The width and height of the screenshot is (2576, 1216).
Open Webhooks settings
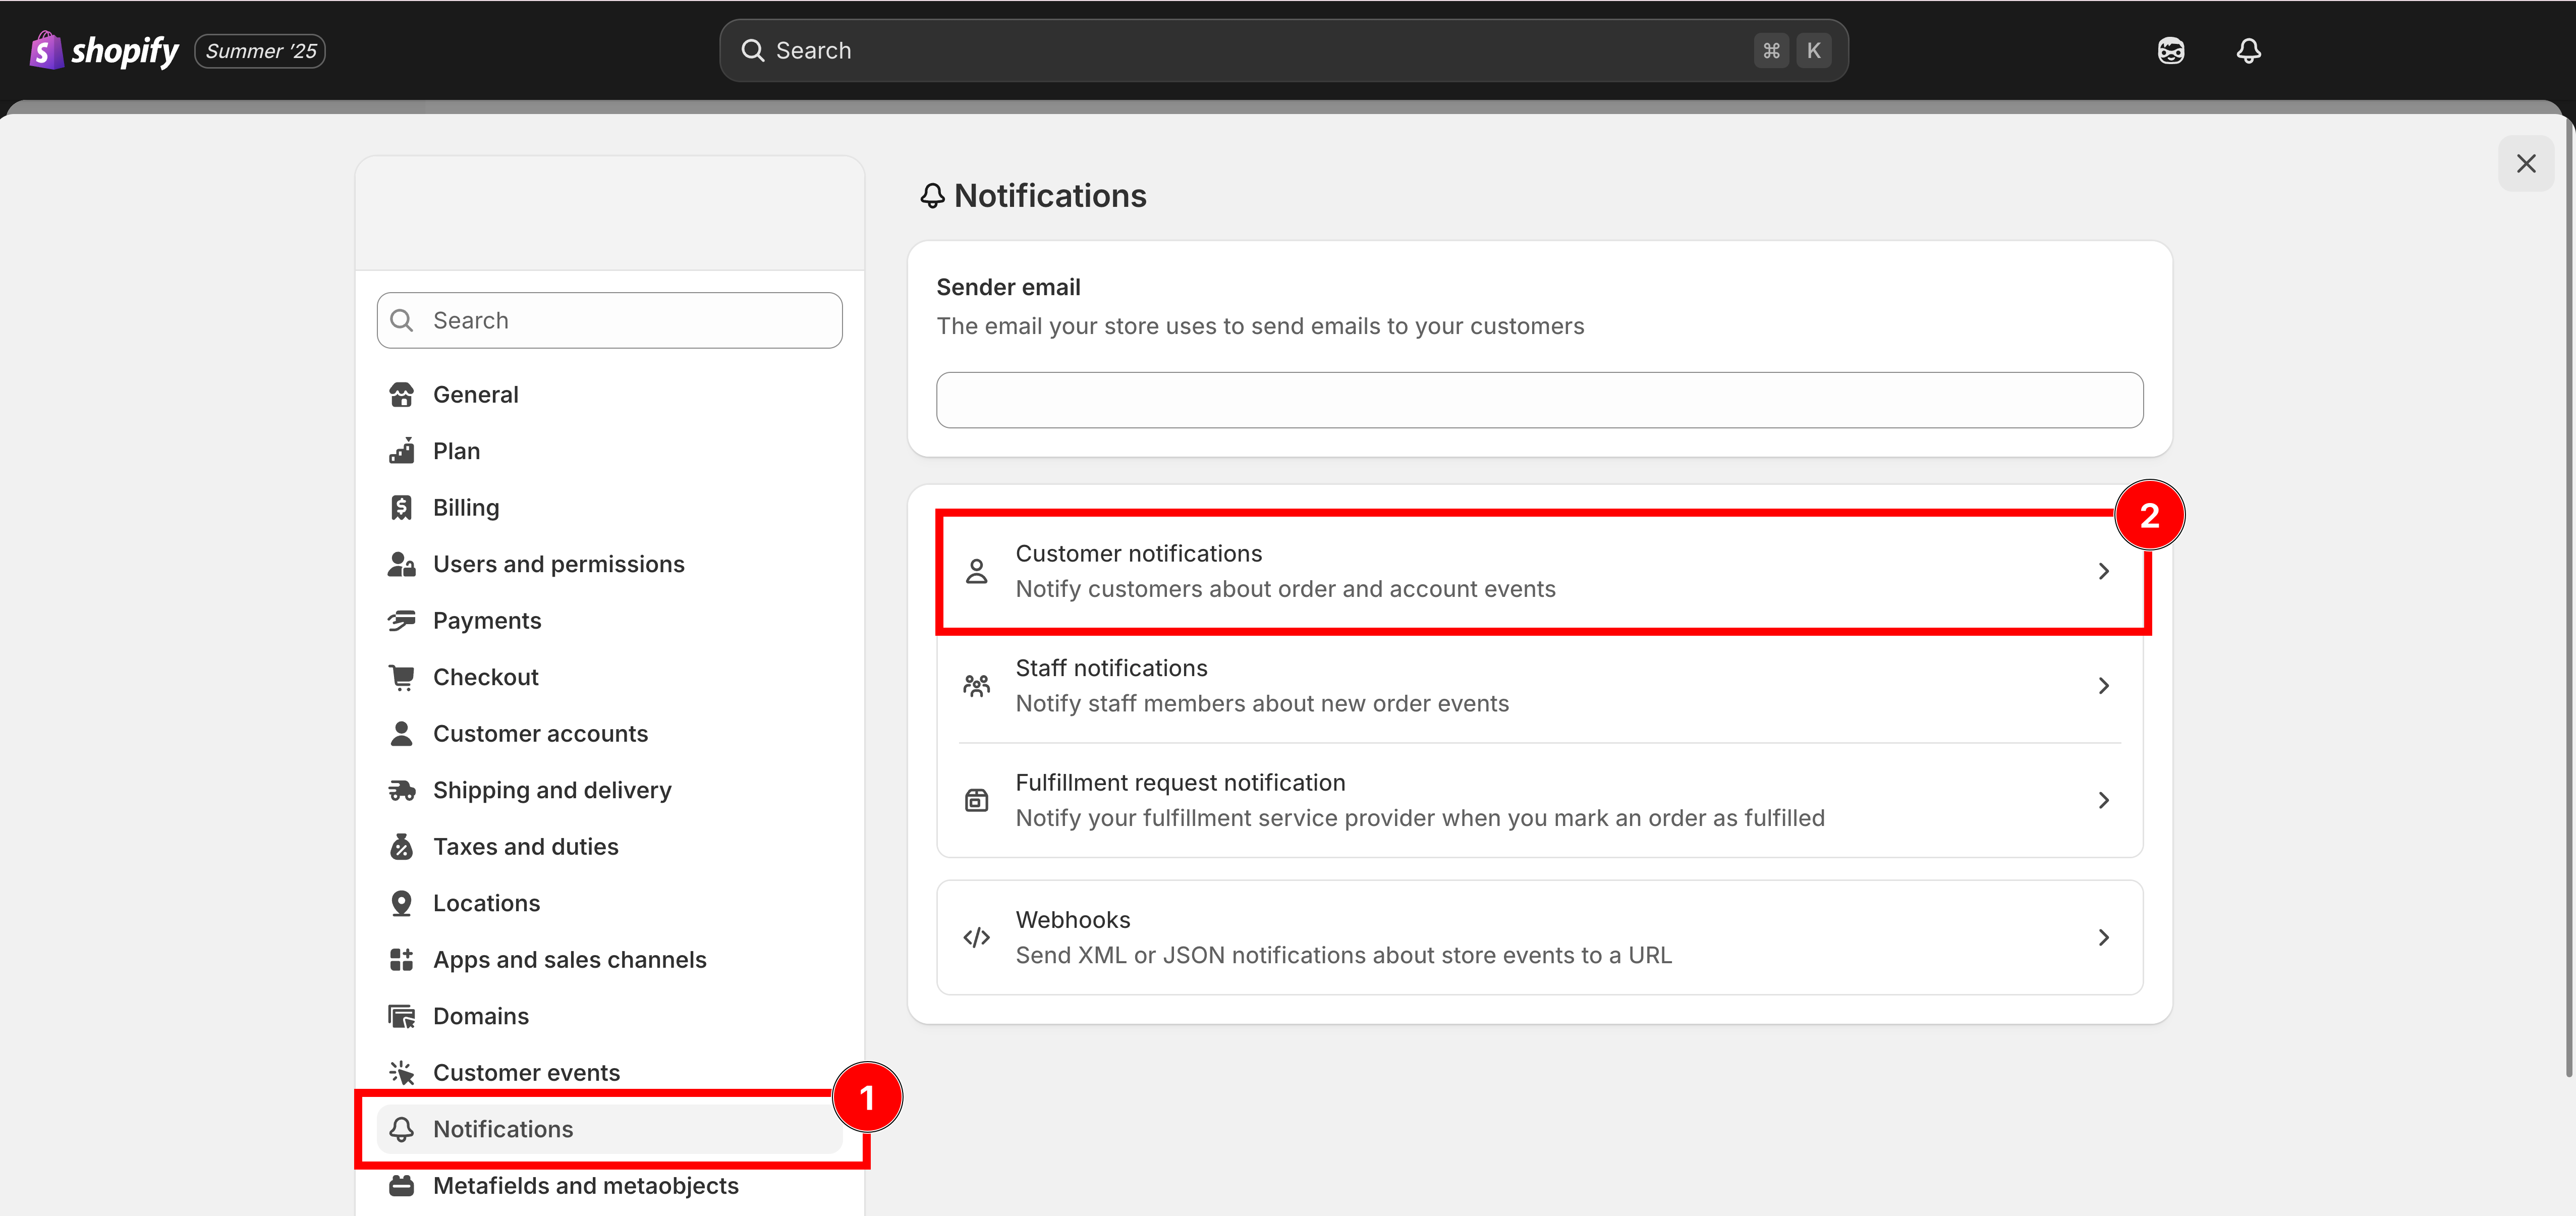point(1540,938)
